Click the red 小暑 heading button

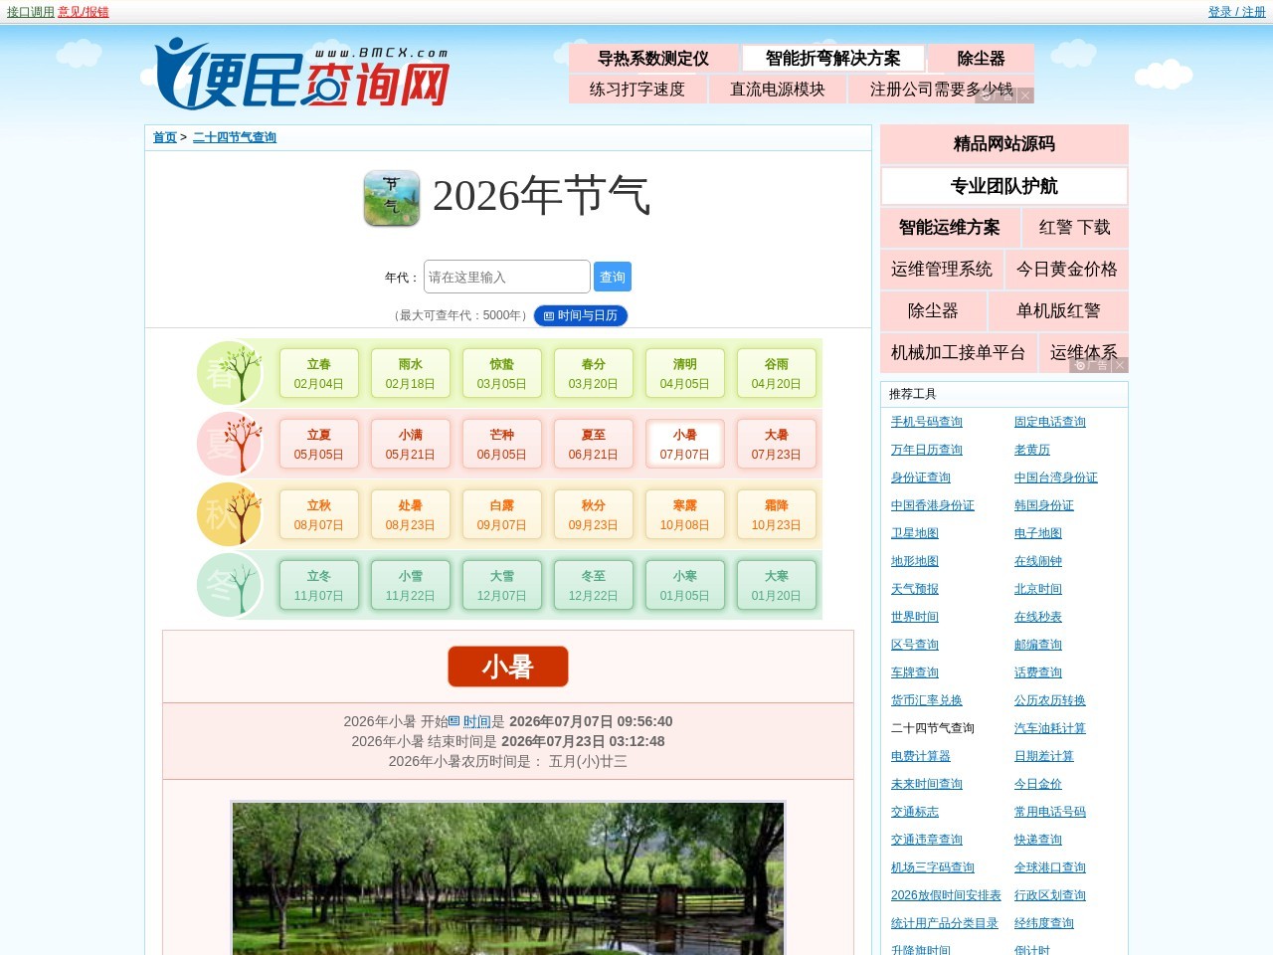508,667
